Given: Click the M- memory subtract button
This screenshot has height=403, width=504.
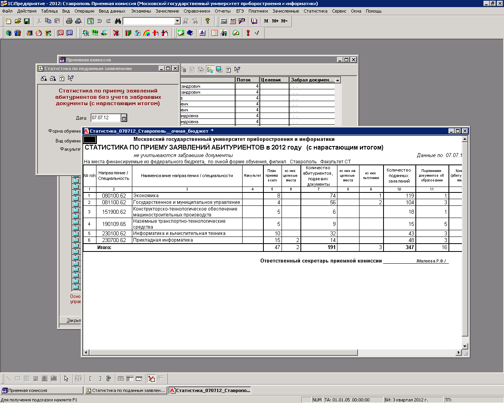Looking at the screenshot, I should click(284, 21).
